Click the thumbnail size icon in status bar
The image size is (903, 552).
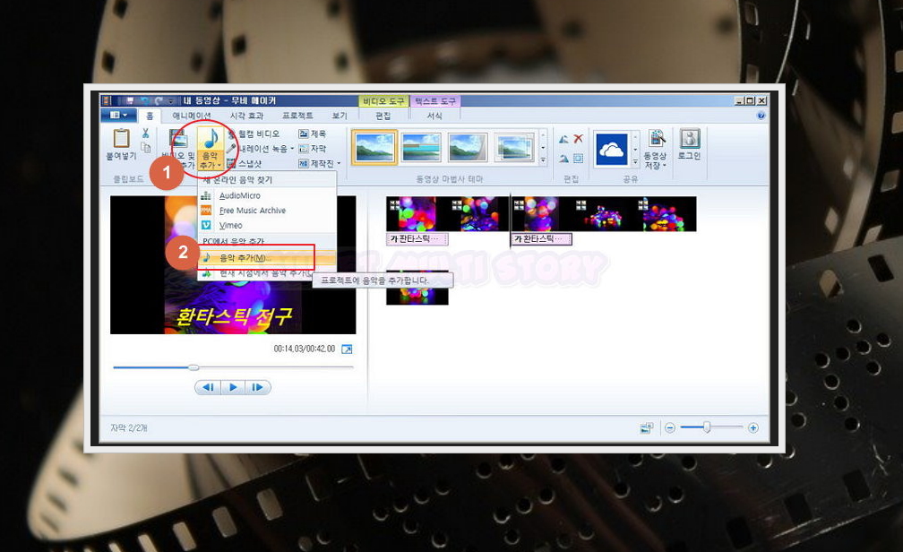(x=647, y=427)
